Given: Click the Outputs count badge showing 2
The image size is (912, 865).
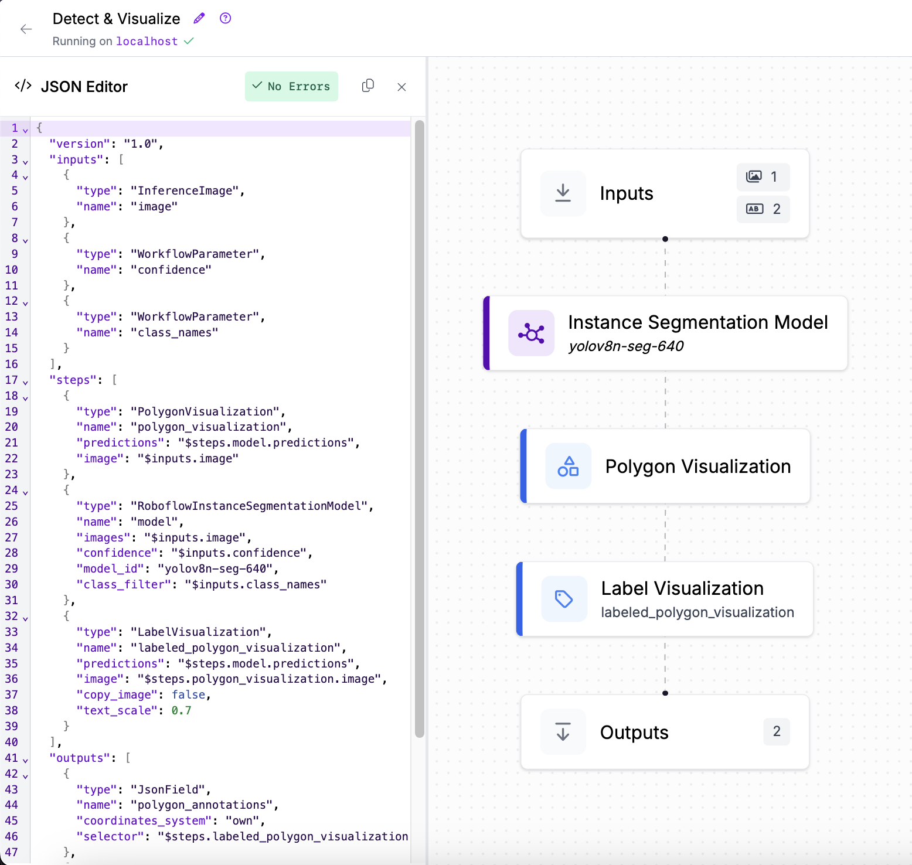Looking at the screenshot, I should point(776,731).
